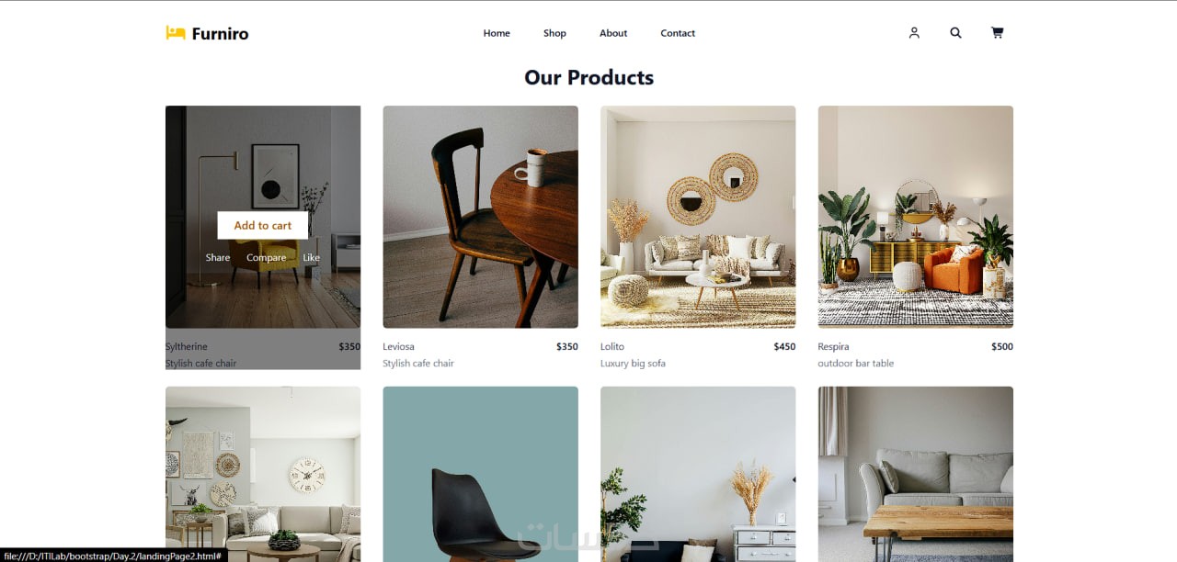The width and height of the screenshot is (1177, 562).
Task: Navigate to the About page
Action: click(x=613, y=33)
